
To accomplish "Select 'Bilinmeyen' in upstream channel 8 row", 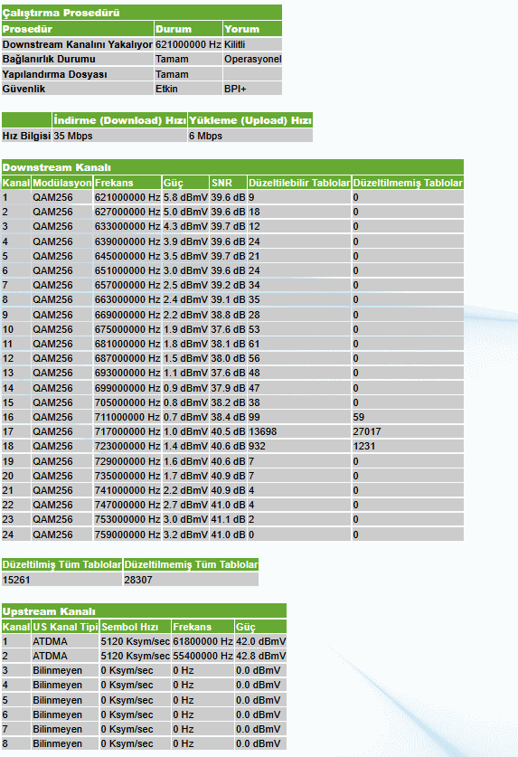I will click(x=65, y=744).
